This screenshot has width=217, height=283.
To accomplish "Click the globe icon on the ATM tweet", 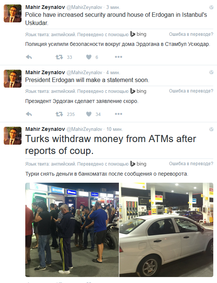I will tap(211, 129).
